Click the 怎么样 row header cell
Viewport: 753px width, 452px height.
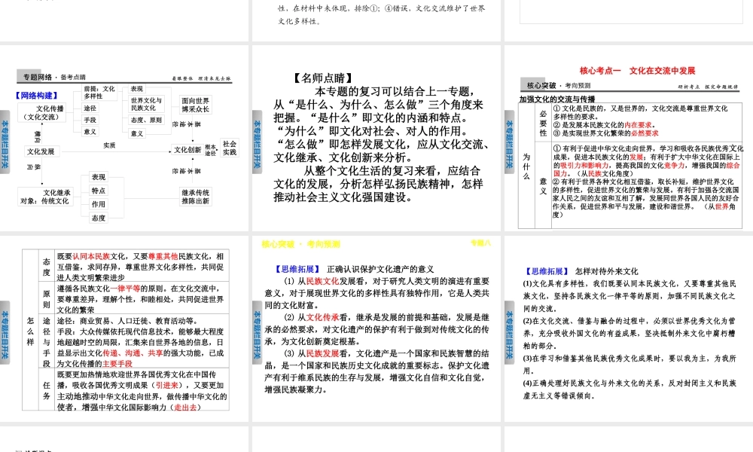click(30, 331)
